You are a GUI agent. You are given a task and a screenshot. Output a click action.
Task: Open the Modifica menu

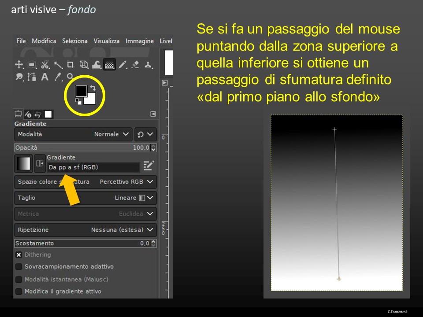pos(44,41)
